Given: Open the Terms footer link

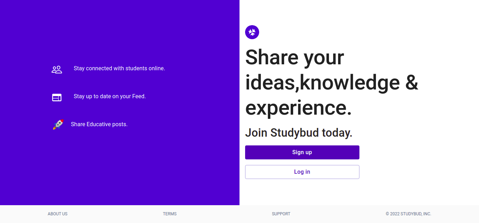Looking at the screenshot, I should point(170,214).
